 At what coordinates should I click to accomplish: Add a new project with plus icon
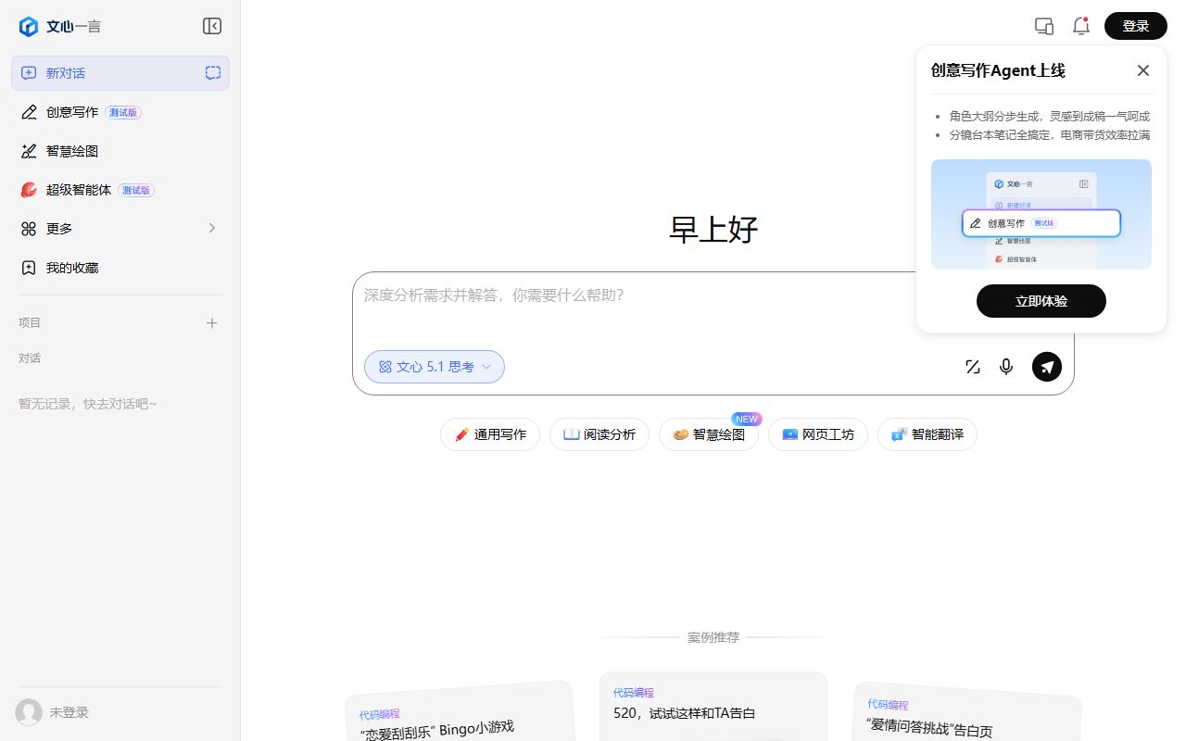coord(212,323)
